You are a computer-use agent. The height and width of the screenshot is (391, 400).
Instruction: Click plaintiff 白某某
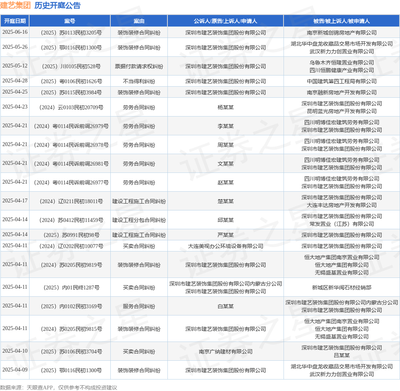click(226, 307)
